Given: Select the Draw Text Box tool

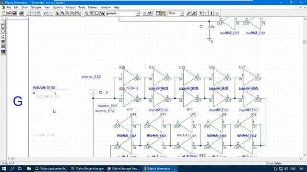Looking at the screenshot, I should (3, 46).
